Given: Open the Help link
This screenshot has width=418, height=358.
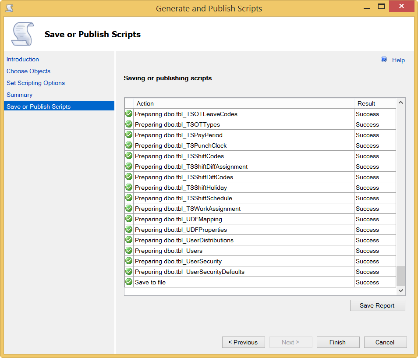Looking at the screenshot, I should (398, 60).
